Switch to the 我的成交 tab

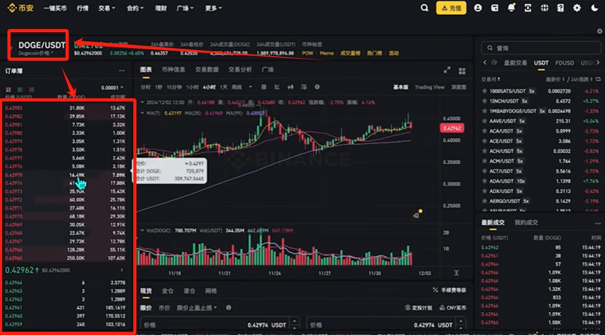pyautogui.click(x=526, y=222)
